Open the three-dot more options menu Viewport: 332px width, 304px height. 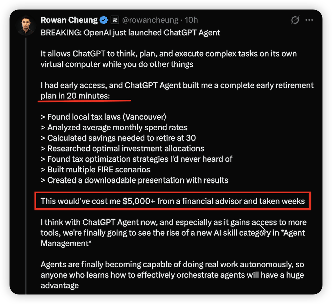pos(309,20)
